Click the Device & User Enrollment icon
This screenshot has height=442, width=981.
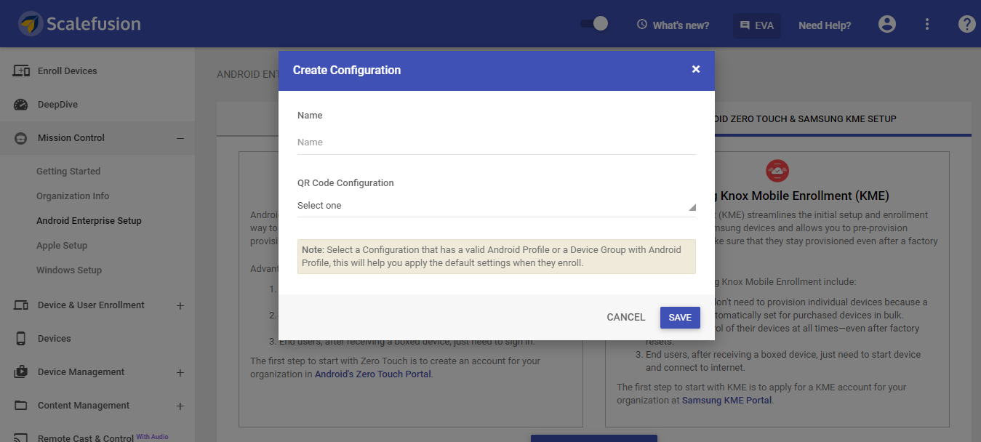pyautogui.click(x=21, y=305)
